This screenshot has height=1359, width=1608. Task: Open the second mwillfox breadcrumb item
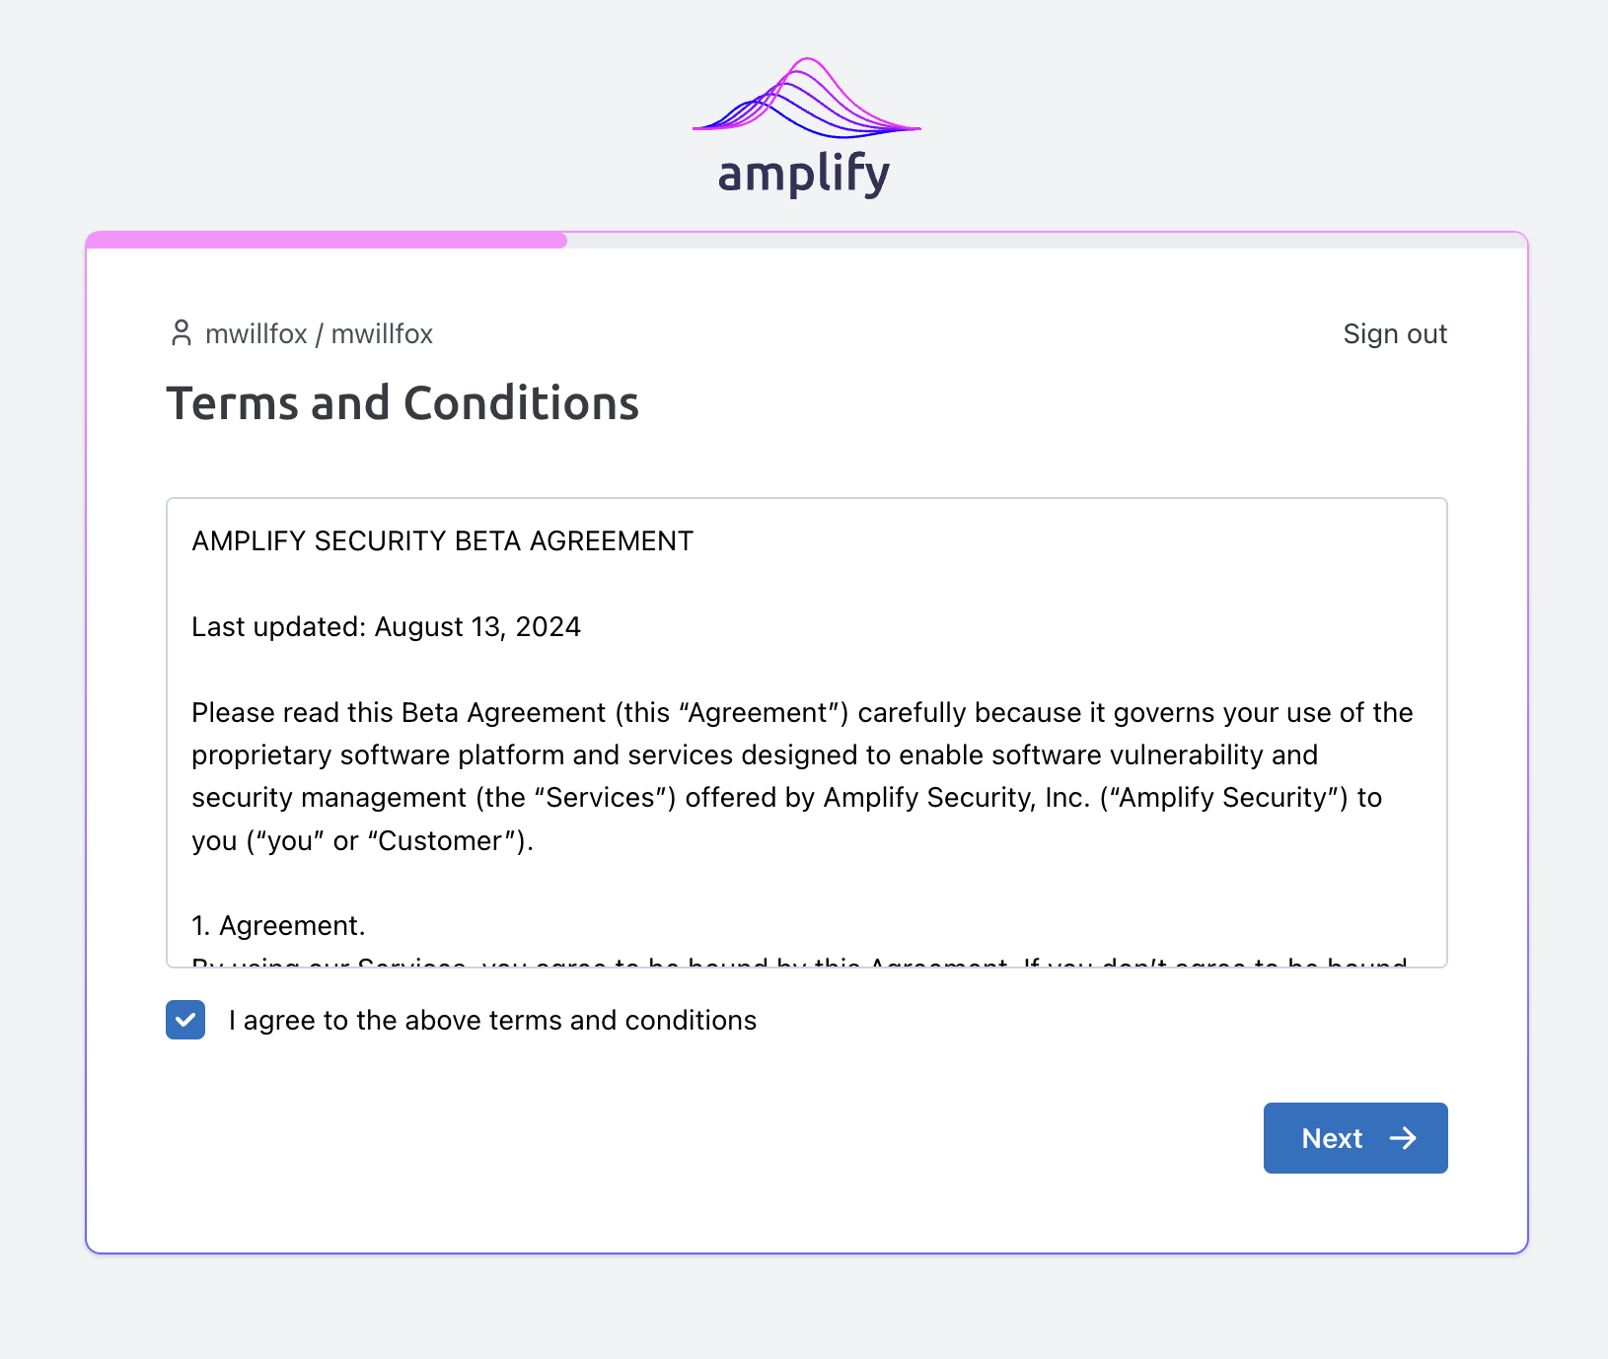(384, 333)
